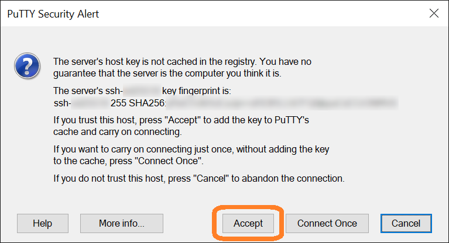Click the 'host key is not cached' sentence
Image resolution: width=449 pixels, height=243 pixels.
tap(182, 61)
